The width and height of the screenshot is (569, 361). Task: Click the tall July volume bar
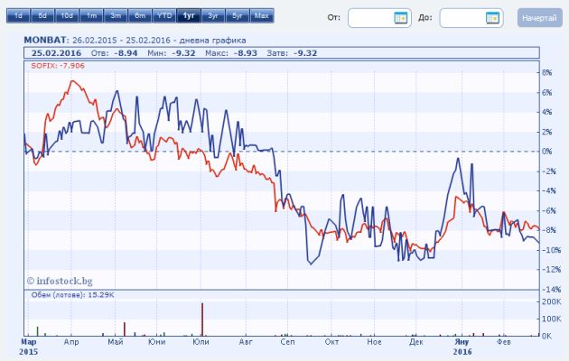(x=202, y=319)
